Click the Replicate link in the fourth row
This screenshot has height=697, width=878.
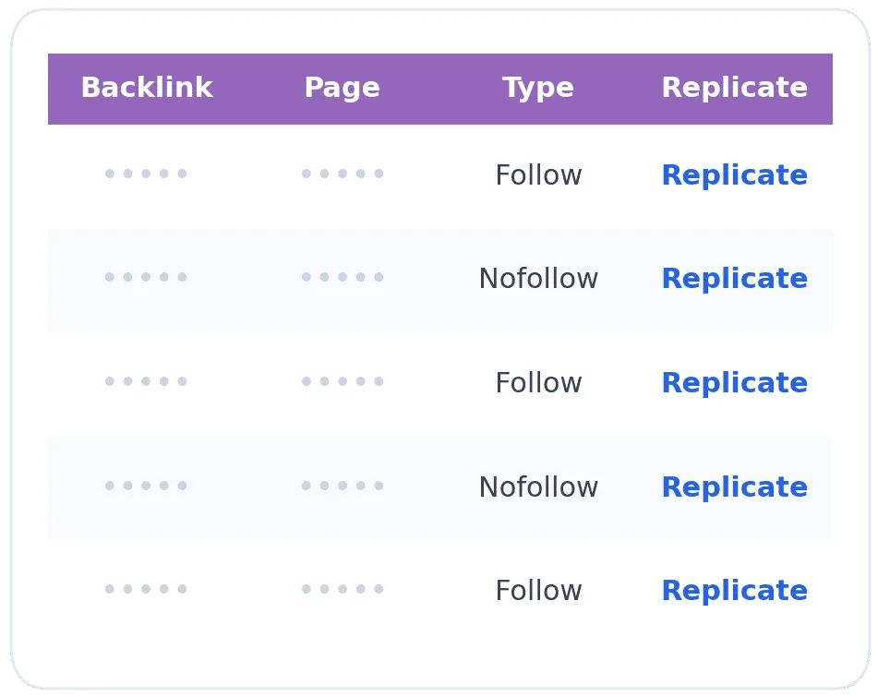(x=734, y=487)
